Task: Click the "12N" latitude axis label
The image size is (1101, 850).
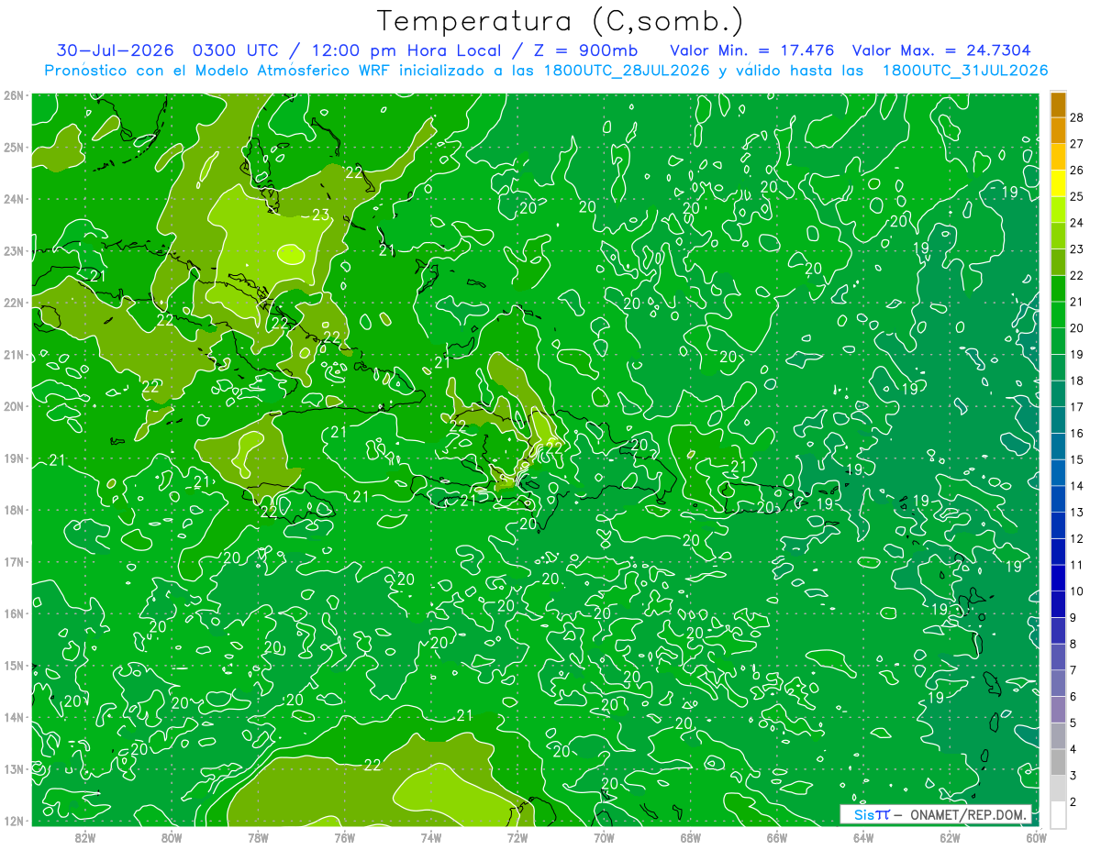Action: 13,821
